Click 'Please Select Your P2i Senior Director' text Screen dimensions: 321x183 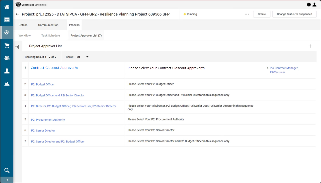tap(151, 130)
